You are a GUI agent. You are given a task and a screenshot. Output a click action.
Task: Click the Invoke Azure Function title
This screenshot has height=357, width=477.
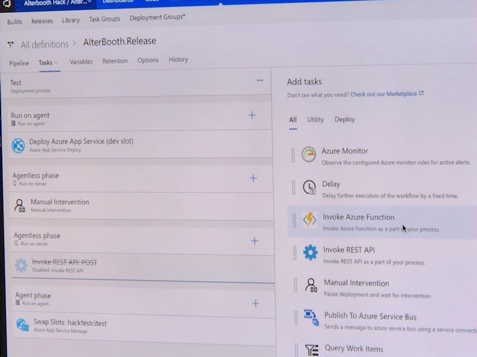[359, 217]
